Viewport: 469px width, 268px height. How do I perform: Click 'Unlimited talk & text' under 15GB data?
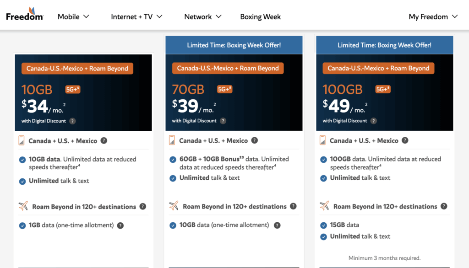360,236
